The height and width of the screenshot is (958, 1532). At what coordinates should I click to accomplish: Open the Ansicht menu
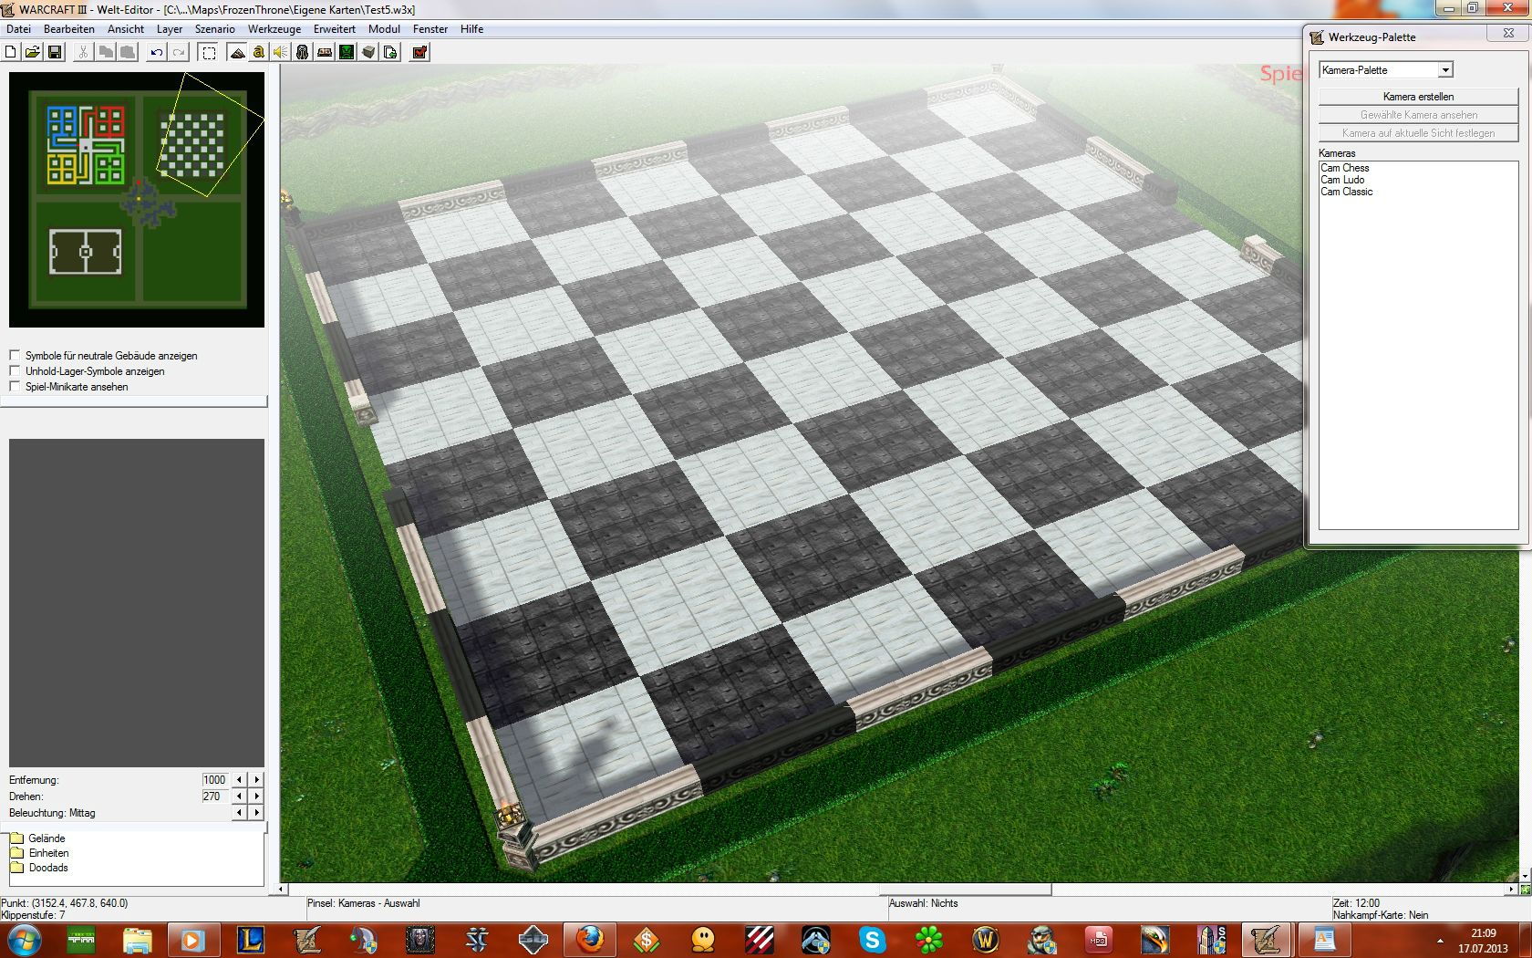(126, 29)
